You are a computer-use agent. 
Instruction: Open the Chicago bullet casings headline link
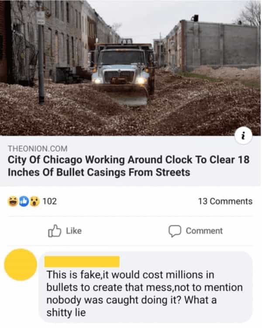click(x=128, y=166)
